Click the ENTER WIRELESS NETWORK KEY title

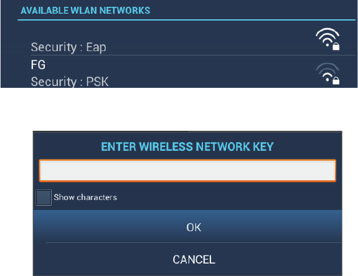(187, 146)
